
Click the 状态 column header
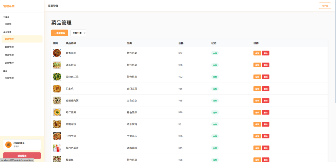pos(214,43)
